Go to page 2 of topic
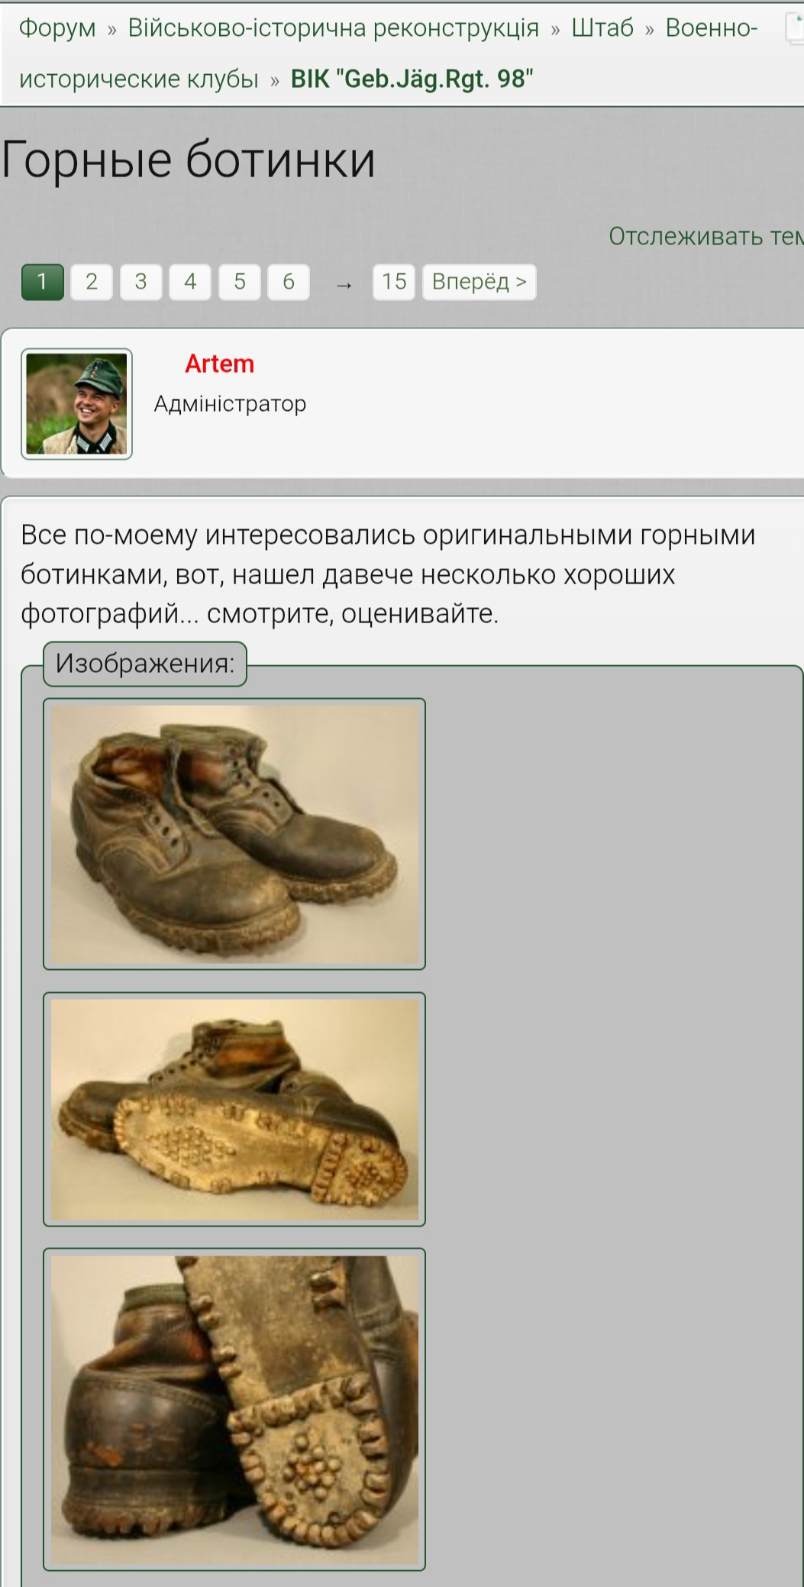Screen dimensions: 804x1587 [x=92, y=282]
